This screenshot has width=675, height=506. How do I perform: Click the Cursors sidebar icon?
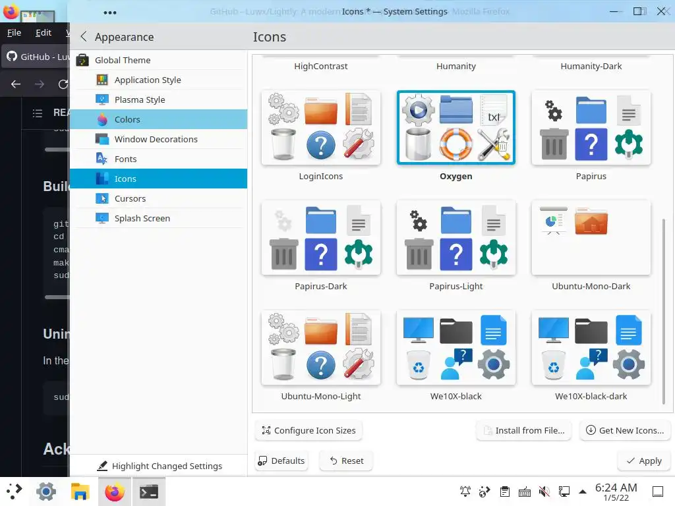[102, 199]
